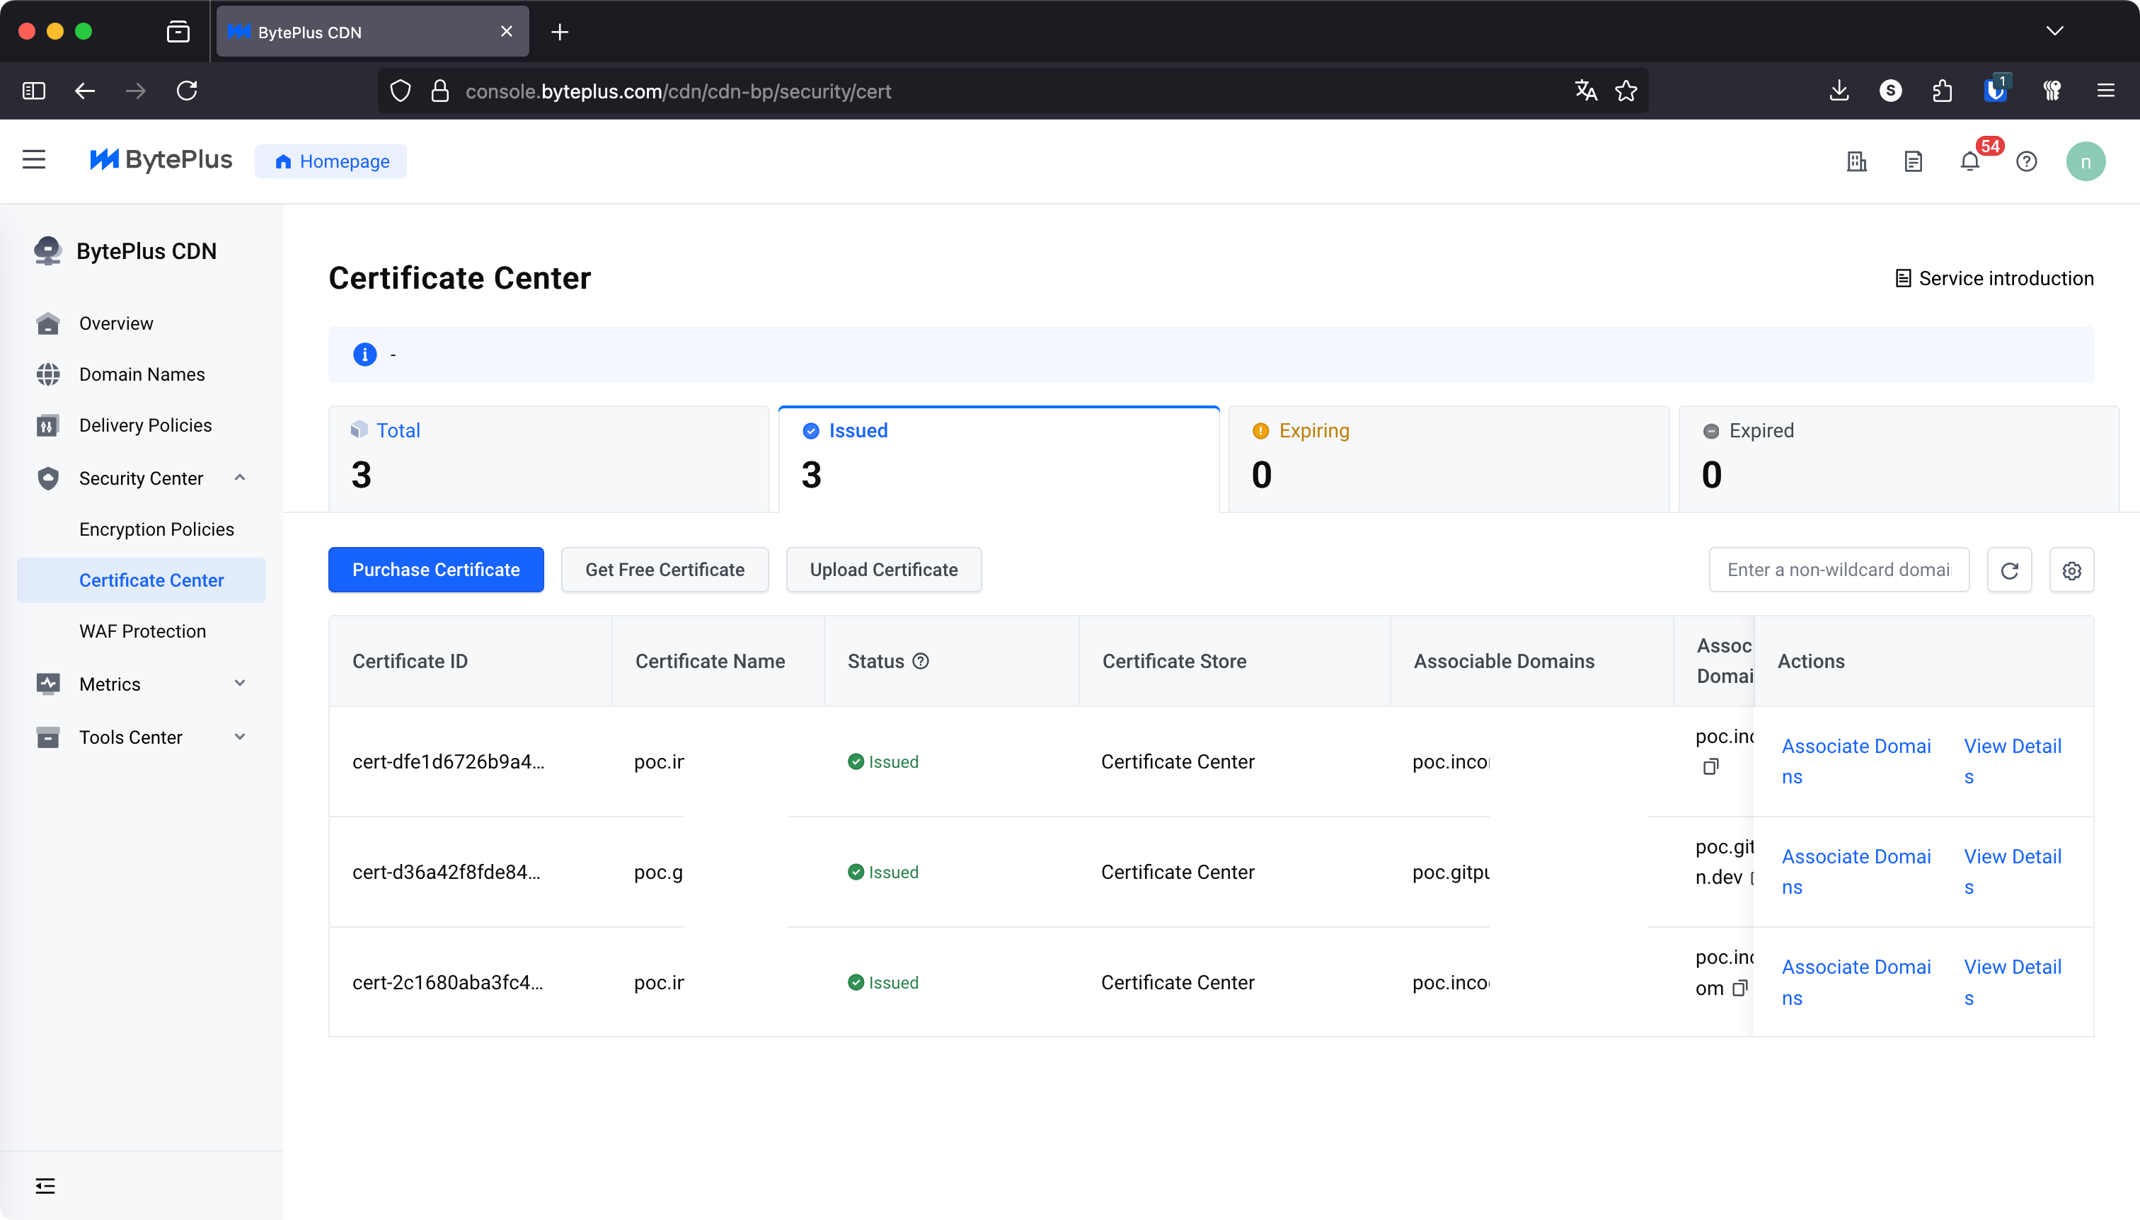Go back in browser history

[85, 91]
